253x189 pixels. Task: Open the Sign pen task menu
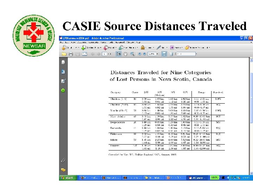point(162,48)
